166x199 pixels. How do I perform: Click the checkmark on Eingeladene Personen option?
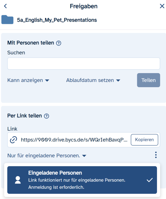click(149, 180)
